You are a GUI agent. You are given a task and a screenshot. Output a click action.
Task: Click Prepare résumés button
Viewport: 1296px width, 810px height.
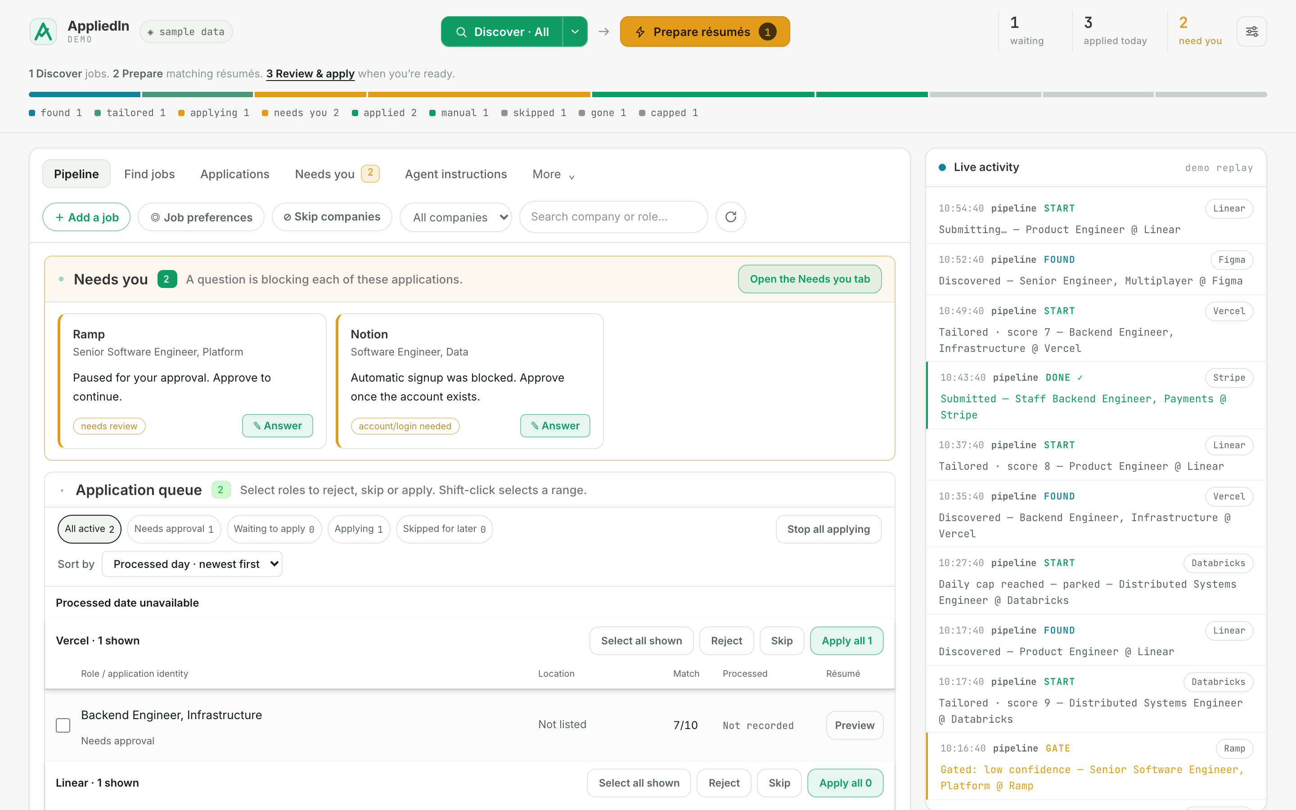tap(705, 31)
